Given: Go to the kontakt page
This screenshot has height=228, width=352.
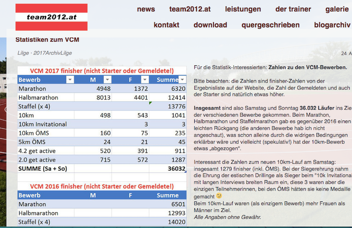Looking at the screenshot, I should click(166, 25).
